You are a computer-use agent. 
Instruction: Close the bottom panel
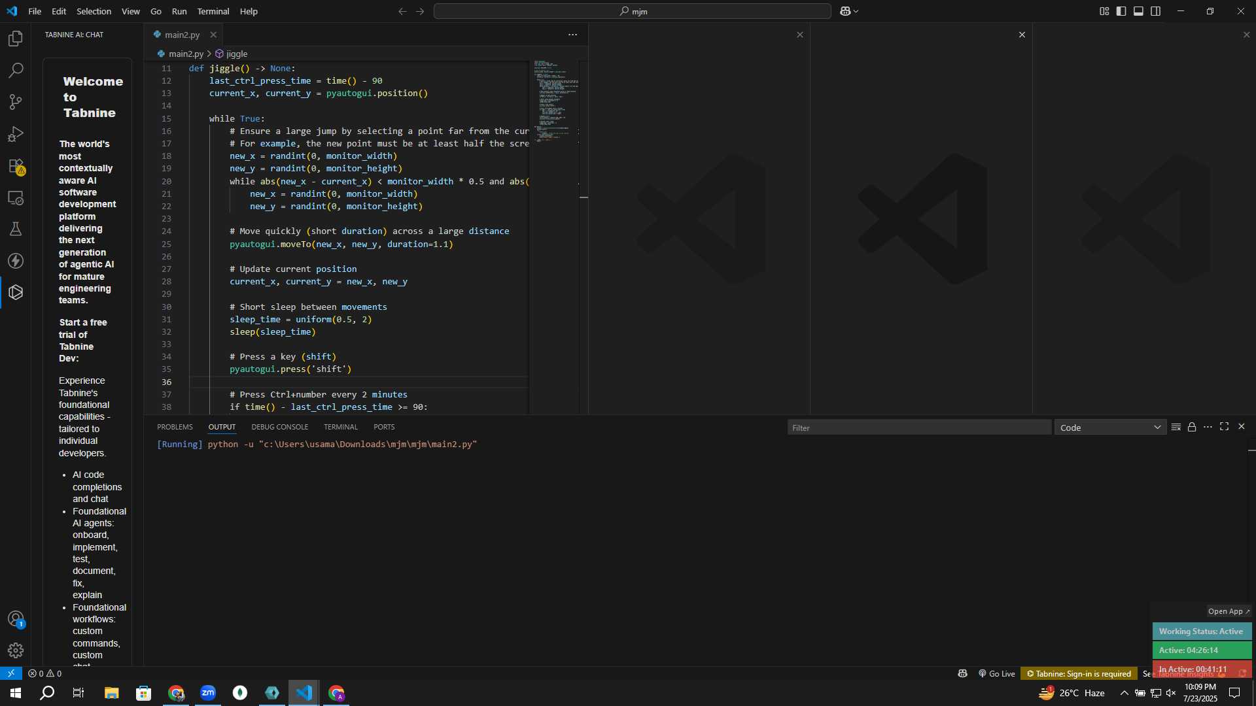1242,427
